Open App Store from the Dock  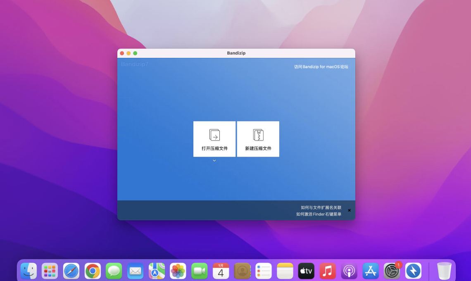(x=370, y=271)
